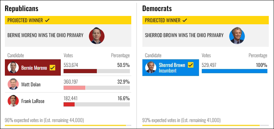Select Bernie Moreno's small candidate avatar
Screen dimensions: 274x129
click(13, 68)
